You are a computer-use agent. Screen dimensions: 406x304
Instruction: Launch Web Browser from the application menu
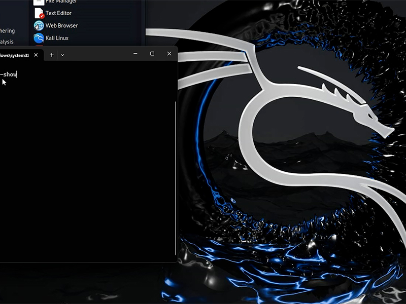(x=56, y=26)
